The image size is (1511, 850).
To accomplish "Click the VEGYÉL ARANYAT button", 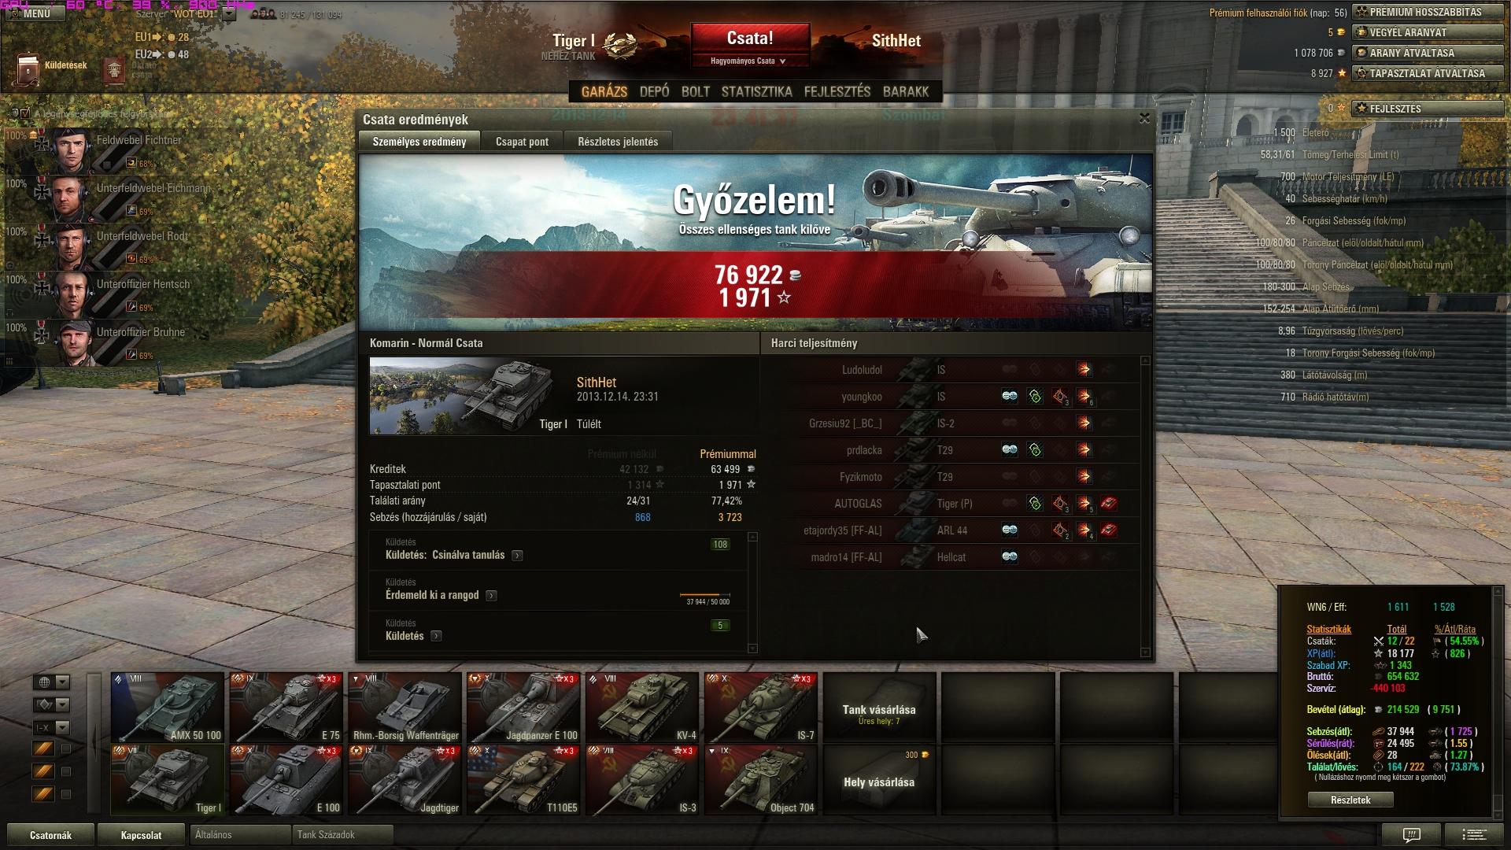I will [x=1427, y=32].
